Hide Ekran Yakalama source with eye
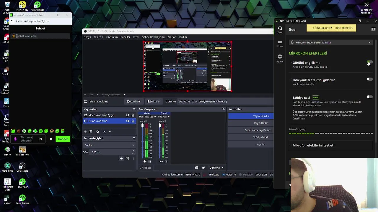 pos(128,121)
